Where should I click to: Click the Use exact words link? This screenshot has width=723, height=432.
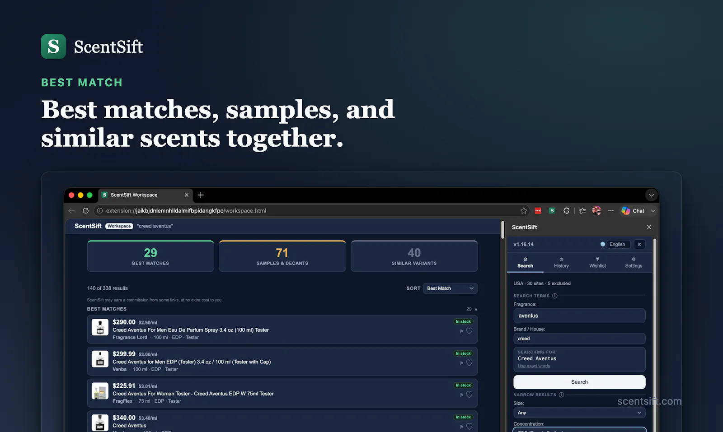coord(534,366)
